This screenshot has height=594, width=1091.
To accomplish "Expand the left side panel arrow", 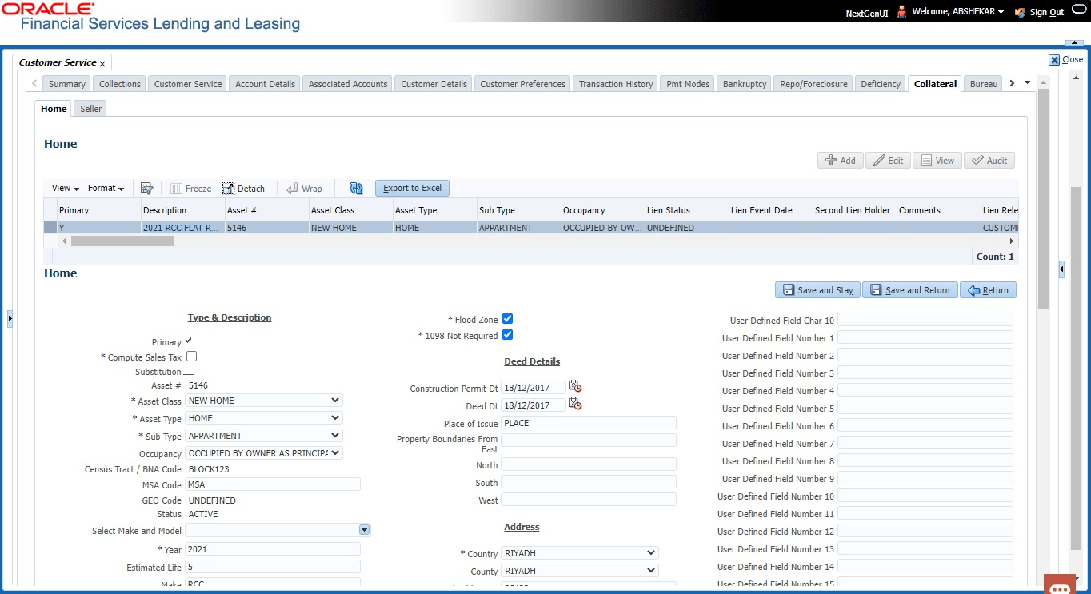I will [x=10, y=319].
